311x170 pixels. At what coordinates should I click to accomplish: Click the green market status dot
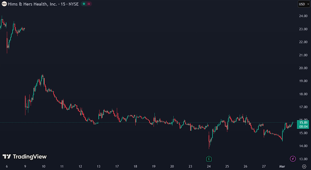(x=84, y=4)
